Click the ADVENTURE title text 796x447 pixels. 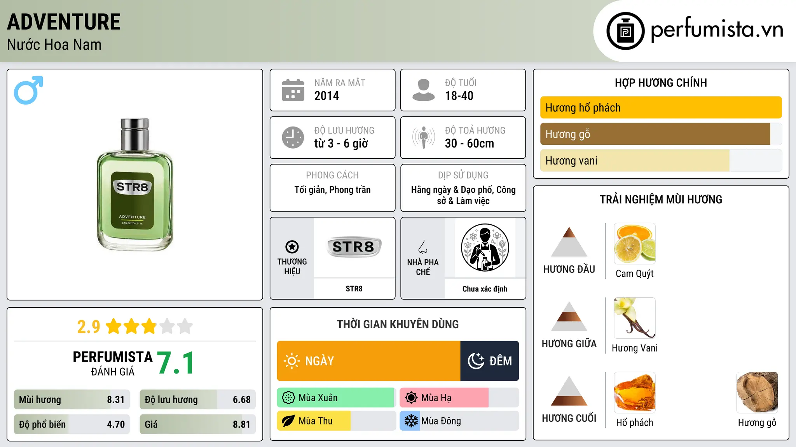point(64,22)
